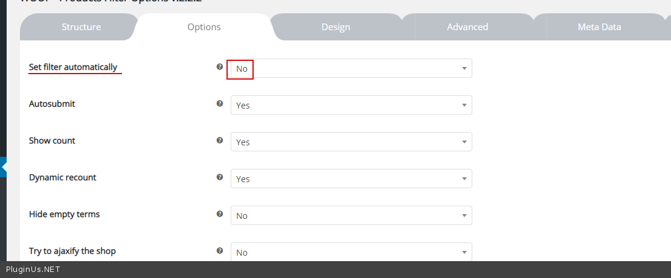Open the Autosubmit dropdown
Viewport: 671px width, 278px height.
tap(351, 106)
